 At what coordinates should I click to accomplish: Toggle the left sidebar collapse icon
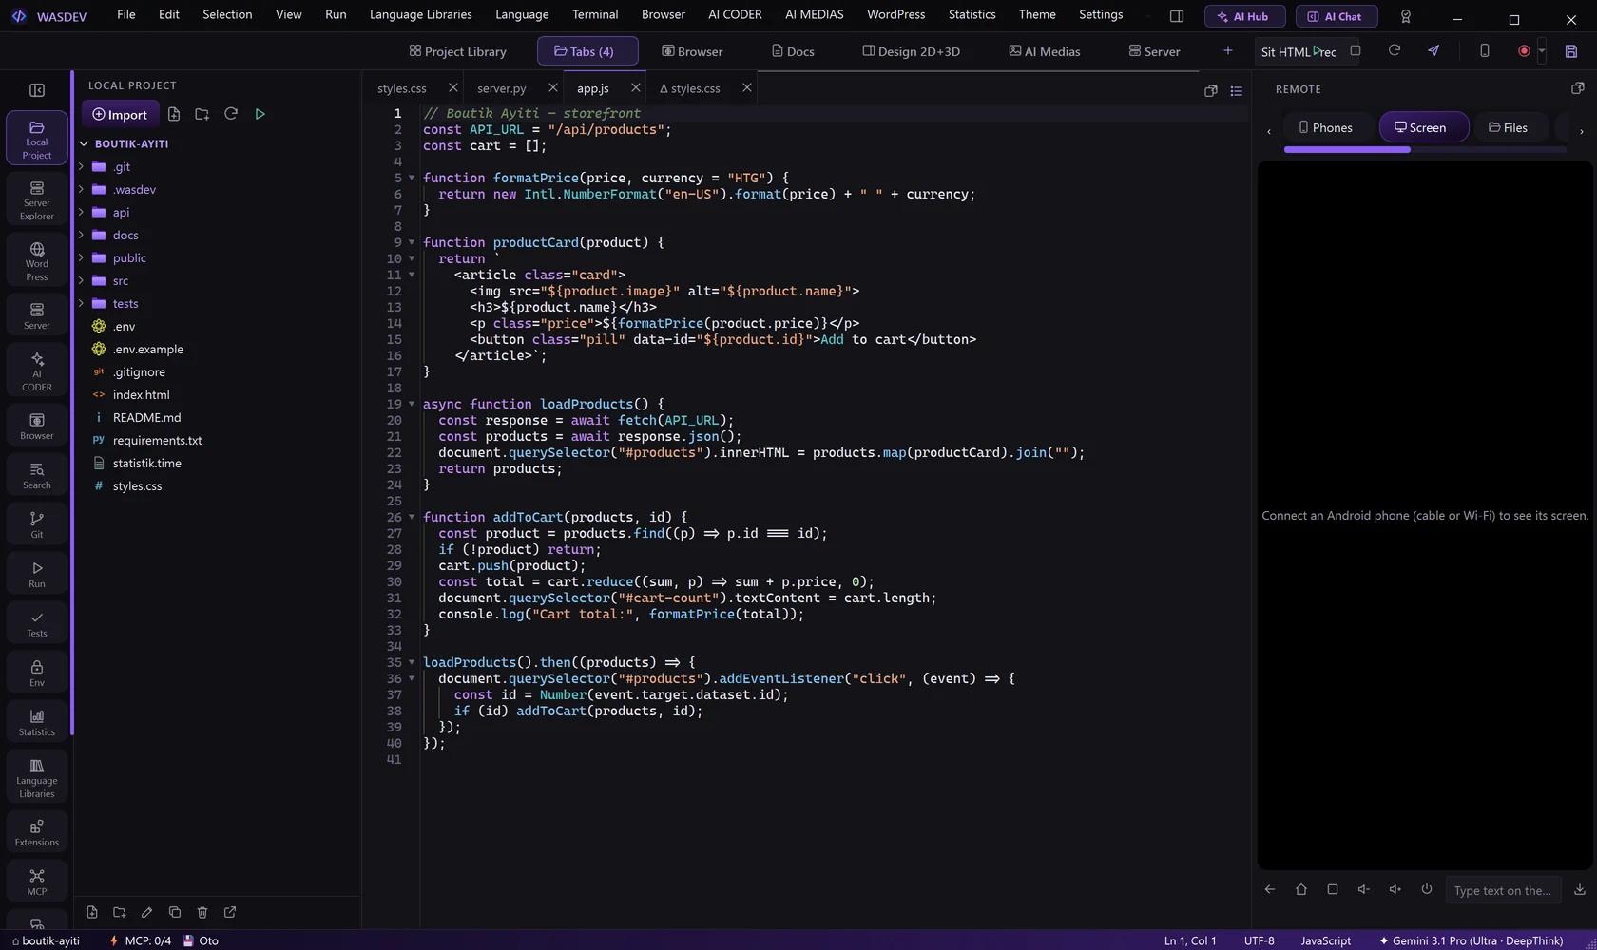[x=37, y=90]
